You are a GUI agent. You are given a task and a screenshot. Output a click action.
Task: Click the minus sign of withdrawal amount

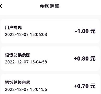[x=76, y=31]
